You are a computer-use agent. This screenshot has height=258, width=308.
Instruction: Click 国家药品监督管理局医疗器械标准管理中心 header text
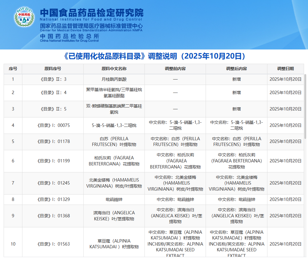(91, 26)
